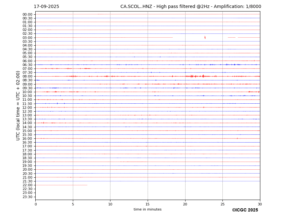Image resolution: width=295 pixels, height=222 pixels.
Task: Select the 05:30 time row label
Action: (27, 57)
